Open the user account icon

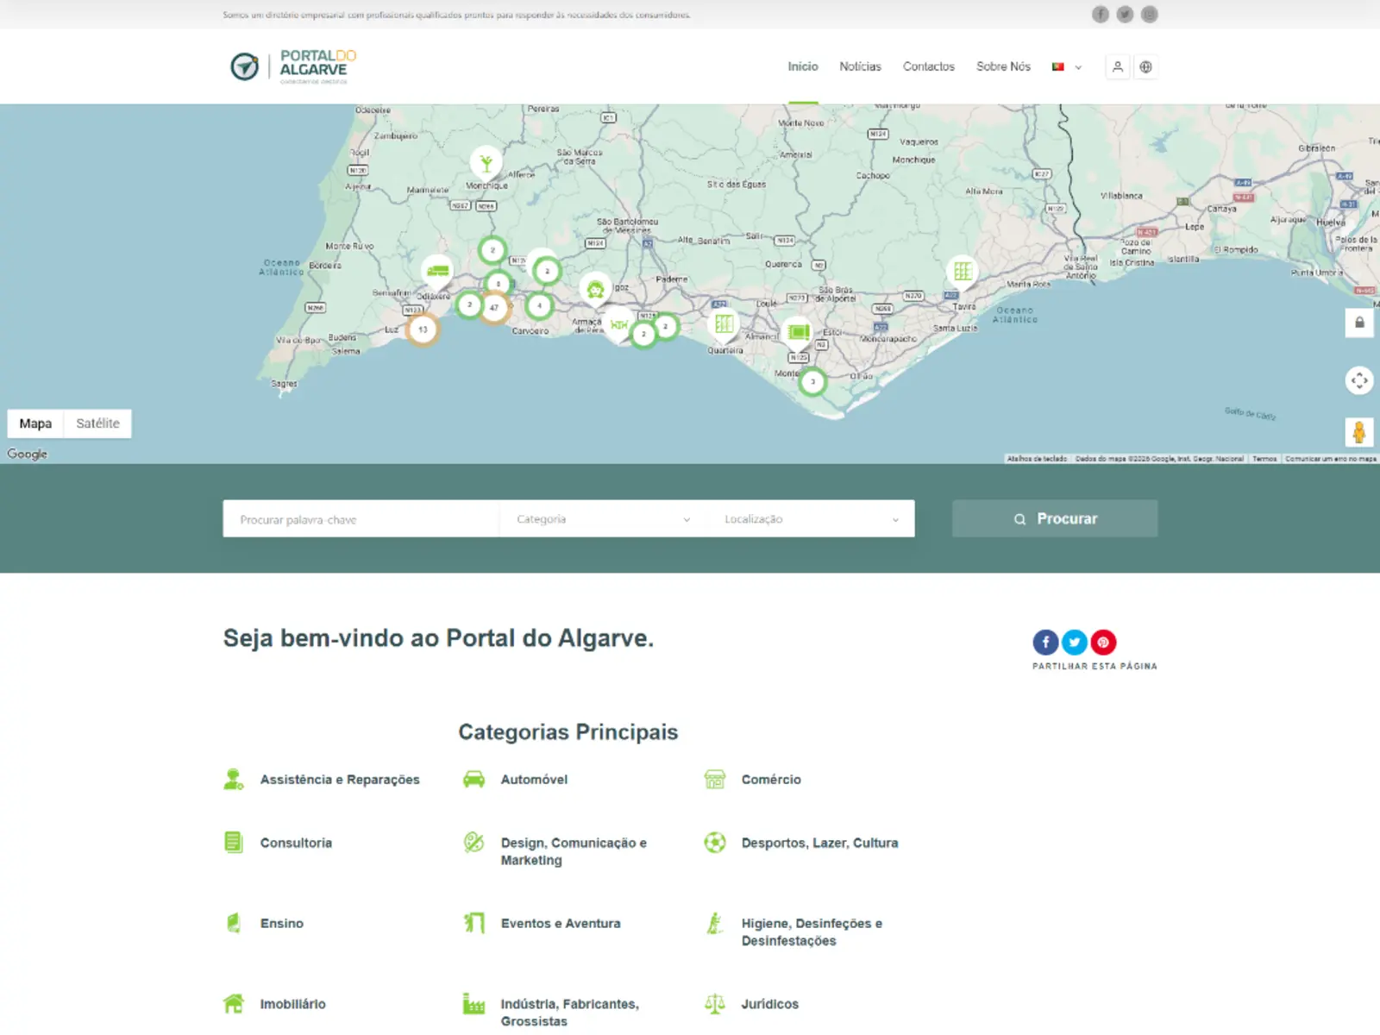[1118, 66]
